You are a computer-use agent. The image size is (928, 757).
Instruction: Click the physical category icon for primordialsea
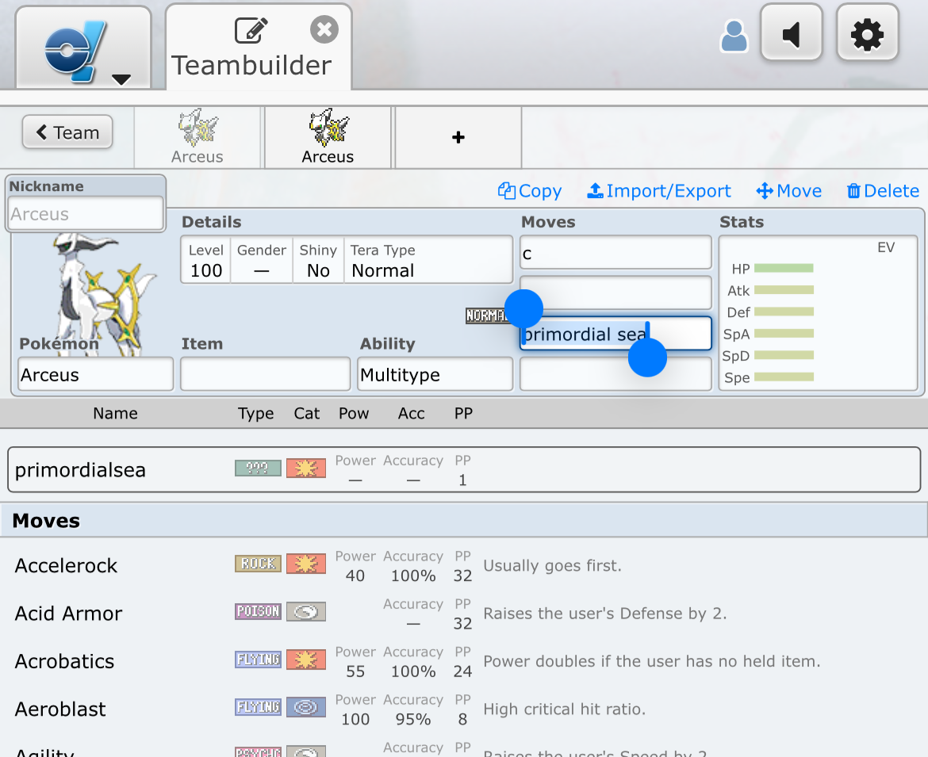click(306, 468)
